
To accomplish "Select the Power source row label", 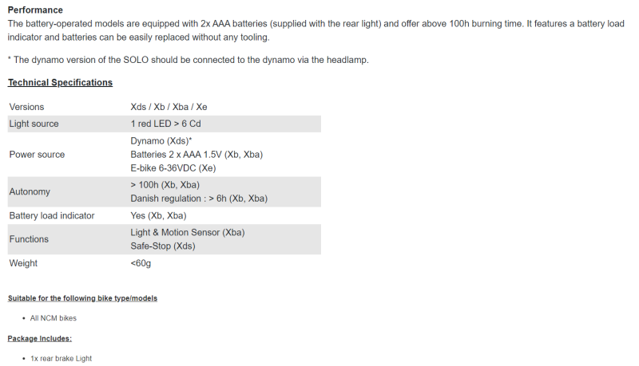I will pyautogui.click(x=37, y=155).
